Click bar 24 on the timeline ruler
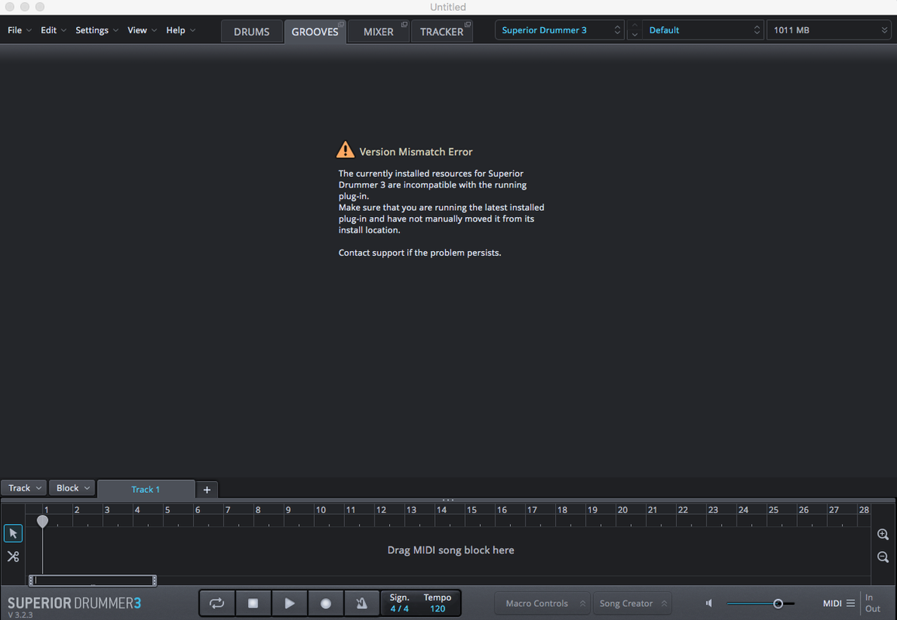 [x=743, y=510]
